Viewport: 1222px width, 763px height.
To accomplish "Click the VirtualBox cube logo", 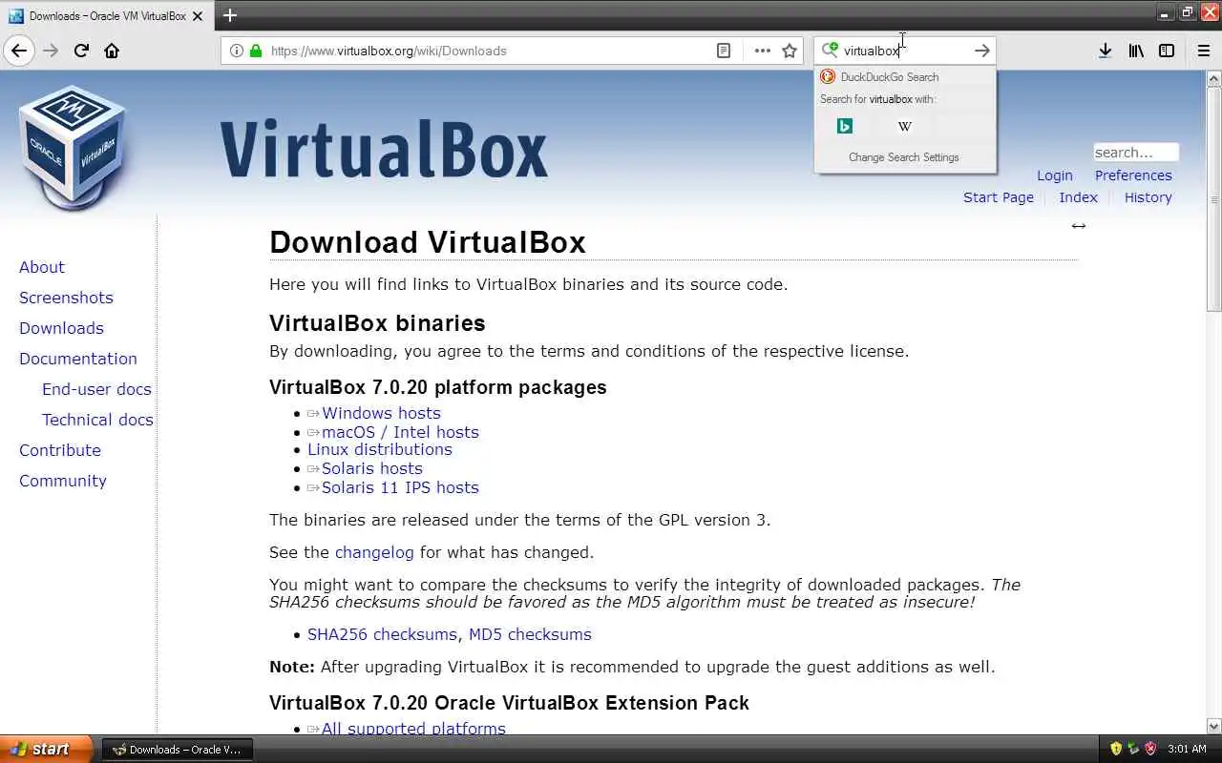I will pyautogui.click(x=74, y=148).
